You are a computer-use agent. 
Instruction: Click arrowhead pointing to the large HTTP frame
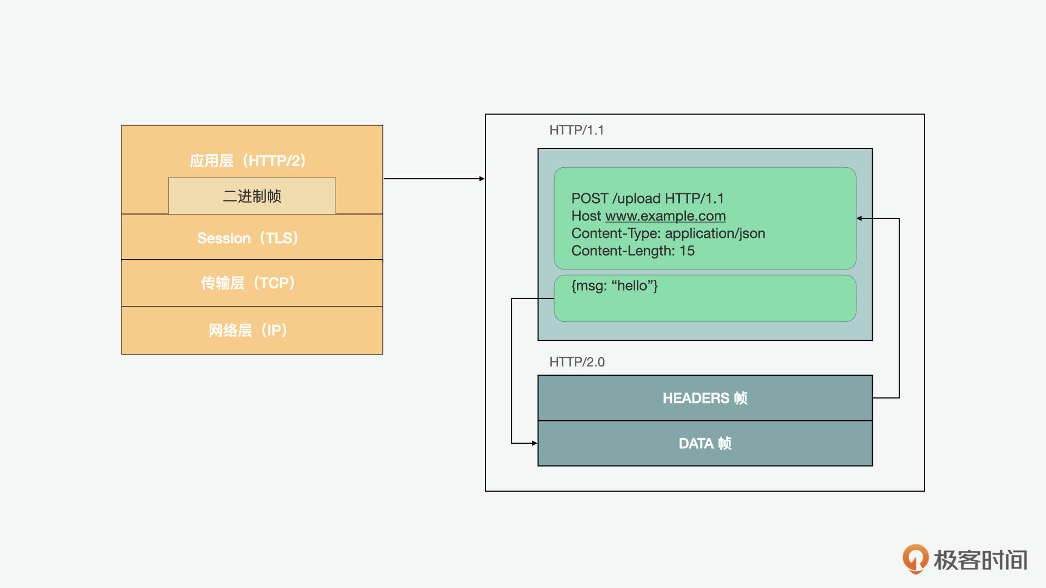(482, 179)
